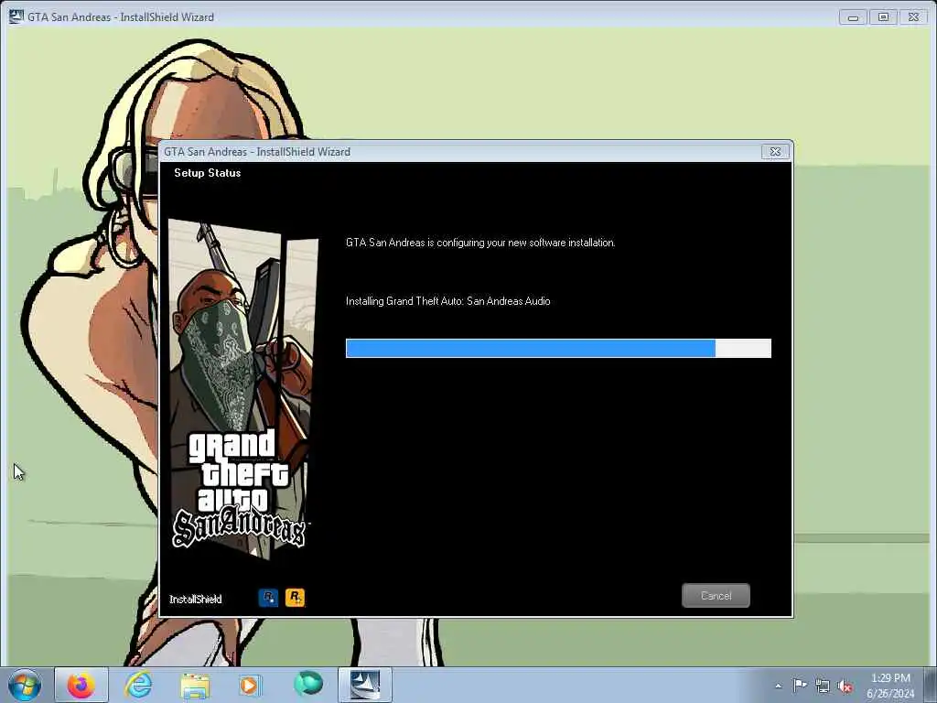Screen dimensions: 937x703
Task: Open the Action Center flag icon
Action: pyautogui.click(x=800, y=685)
